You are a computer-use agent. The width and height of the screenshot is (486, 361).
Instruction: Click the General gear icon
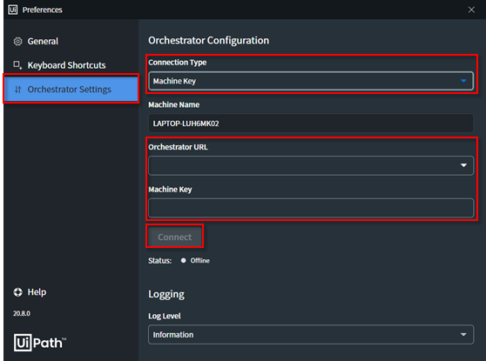[x=18, y=41]
